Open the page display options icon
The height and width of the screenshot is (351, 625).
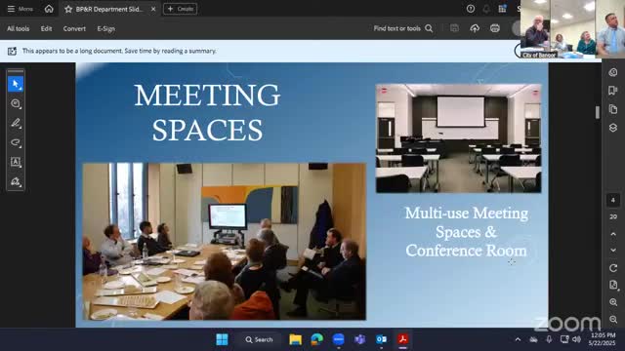(613, 285)
